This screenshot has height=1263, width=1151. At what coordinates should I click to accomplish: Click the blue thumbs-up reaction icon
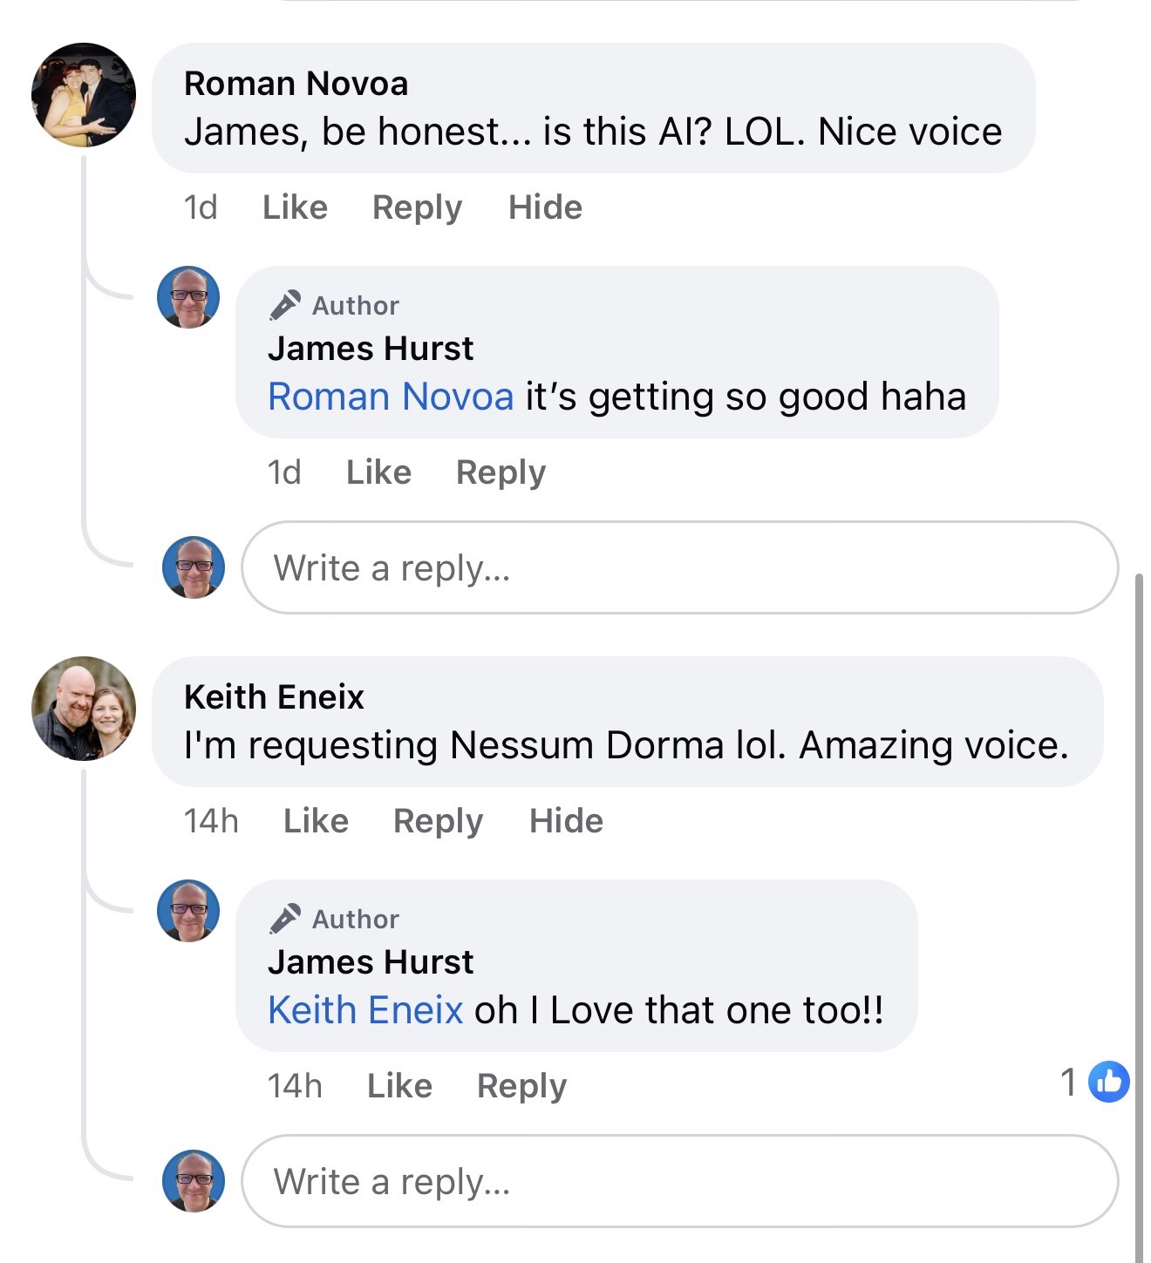pyautogui.click(x=1108, y=1082)
